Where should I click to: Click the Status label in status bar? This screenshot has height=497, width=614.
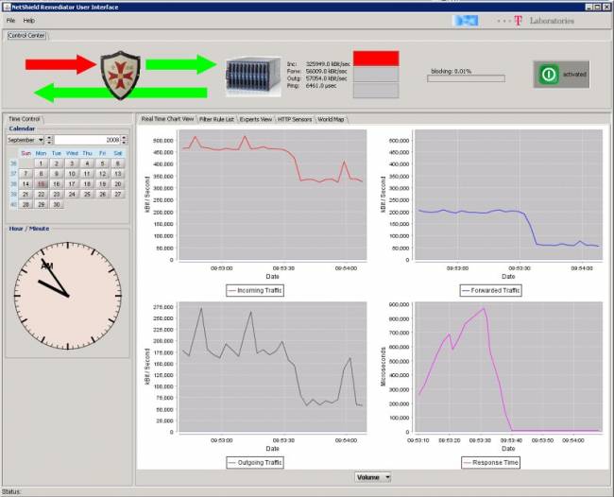point(11,492)
